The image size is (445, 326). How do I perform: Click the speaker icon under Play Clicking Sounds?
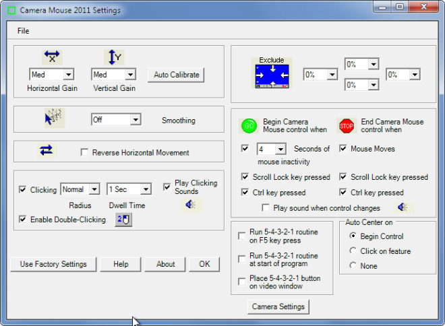point(191,205)
